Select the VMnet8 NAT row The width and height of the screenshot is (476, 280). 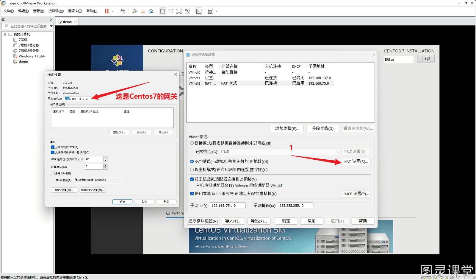click(x=260, y=83)
